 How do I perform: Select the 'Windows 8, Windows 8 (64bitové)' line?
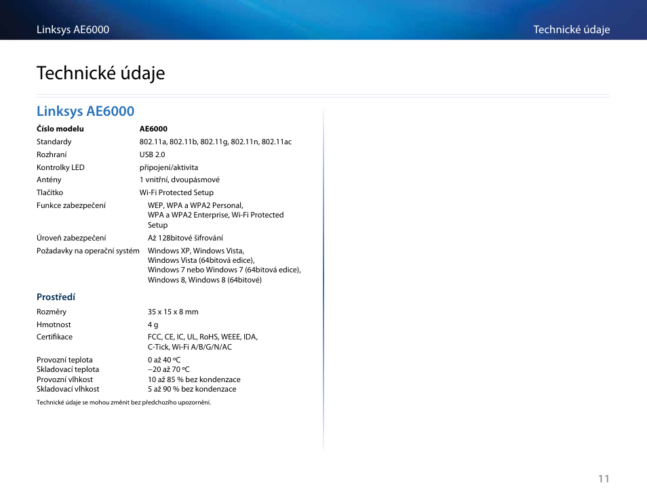(x=205, y=280)
